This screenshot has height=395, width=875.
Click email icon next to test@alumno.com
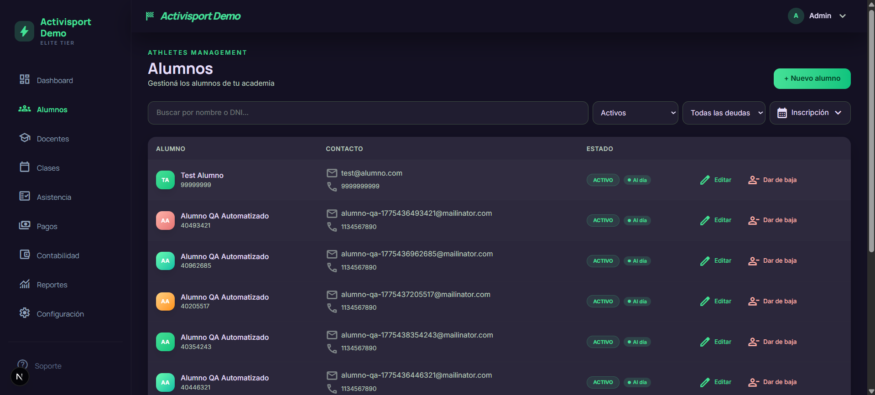click(x=332, y=173)
